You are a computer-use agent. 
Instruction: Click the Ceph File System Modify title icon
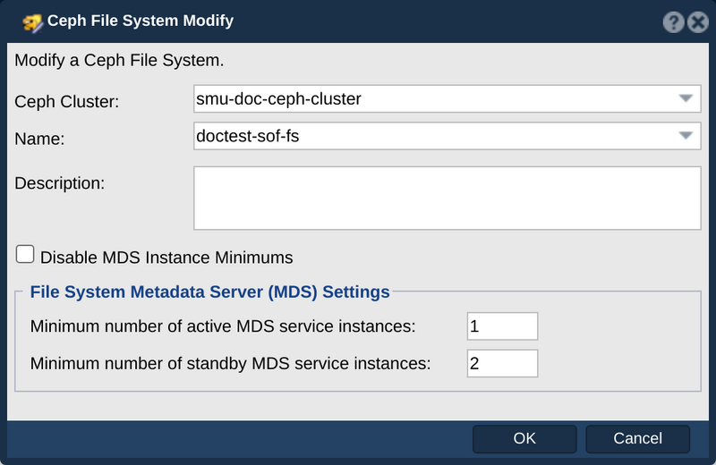pyautogui.click(x=33, y=23)
